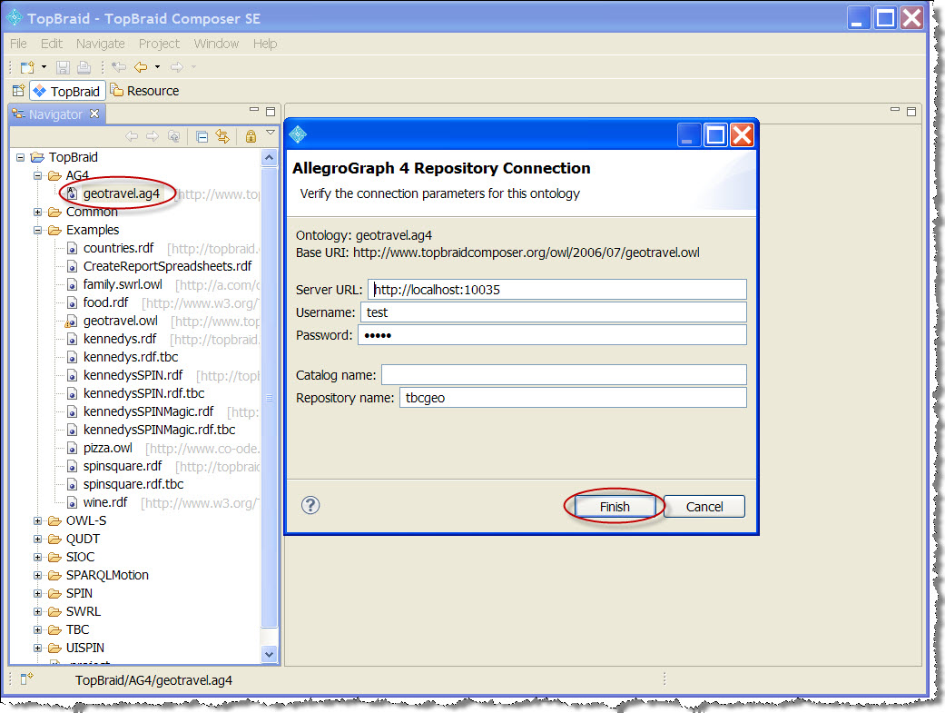Click inside the Repository name field
Screen dimensions: 945x713
tap(572, 397)
